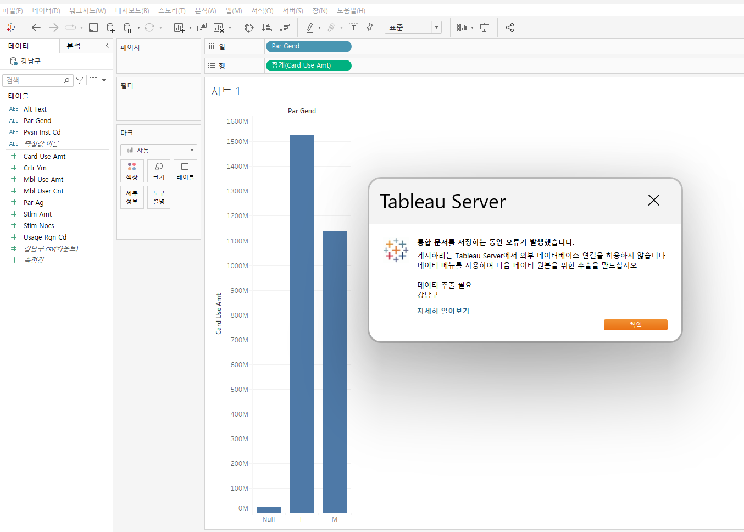Open the dropdown arrow next to Clear Sheet
This screenshot has width=744, height=532.
click(230, 28)
